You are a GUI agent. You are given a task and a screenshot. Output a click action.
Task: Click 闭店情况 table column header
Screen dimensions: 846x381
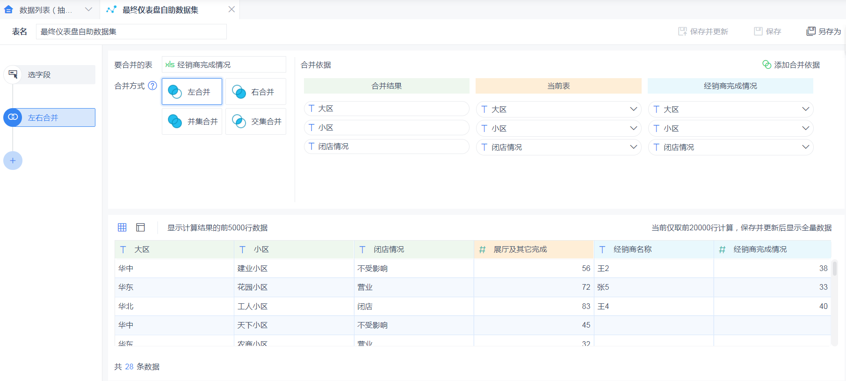414,249
